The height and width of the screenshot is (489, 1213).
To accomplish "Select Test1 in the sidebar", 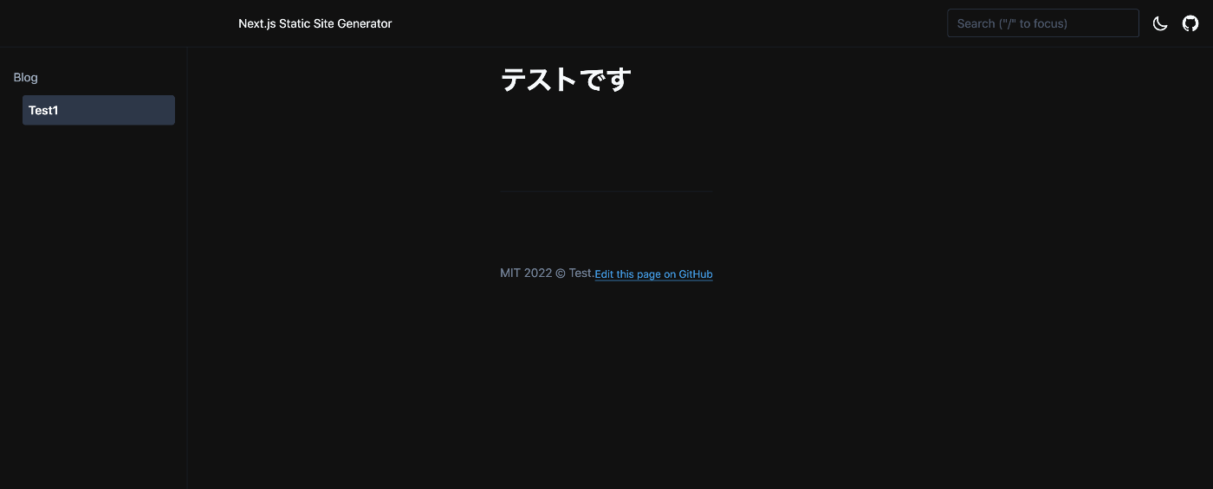I will point(99,110).
